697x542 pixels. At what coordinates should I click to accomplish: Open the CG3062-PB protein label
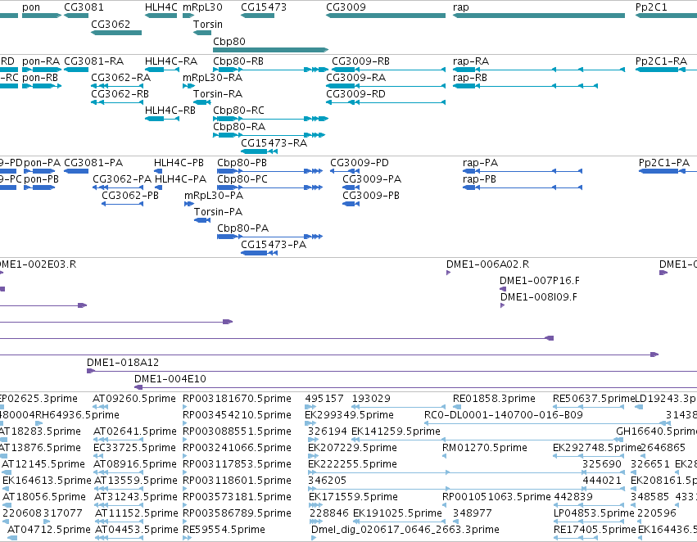click(x=130, y=195)
